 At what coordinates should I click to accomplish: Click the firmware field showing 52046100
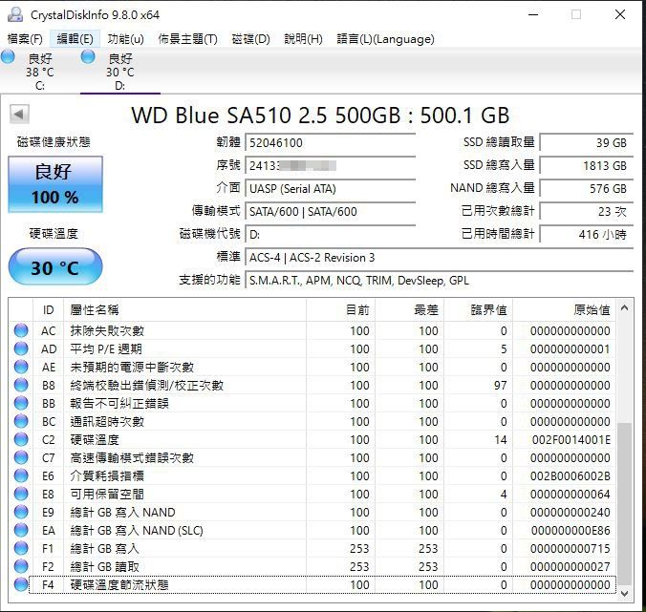pyautogui.click(x=330, y=142)
